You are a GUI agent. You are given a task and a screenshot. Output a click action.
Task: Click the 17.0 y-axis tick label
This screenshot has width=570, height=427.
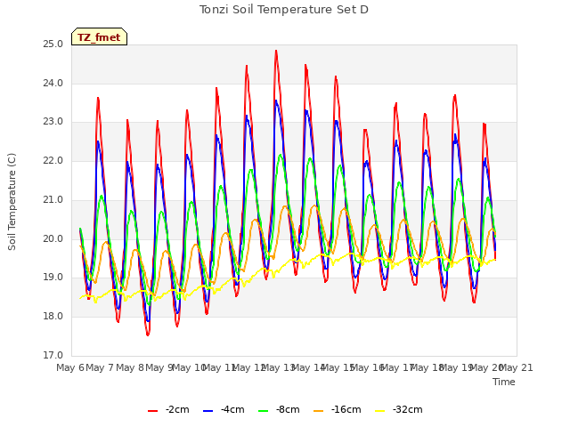pos(53,355)
